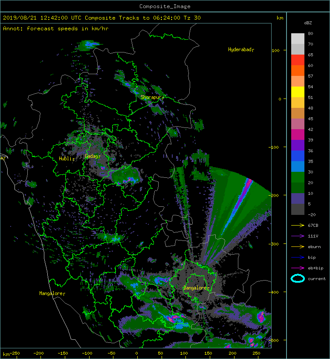Click the eb+bip legend label text
The image size is (330, 359).
[x=316, y=268]
